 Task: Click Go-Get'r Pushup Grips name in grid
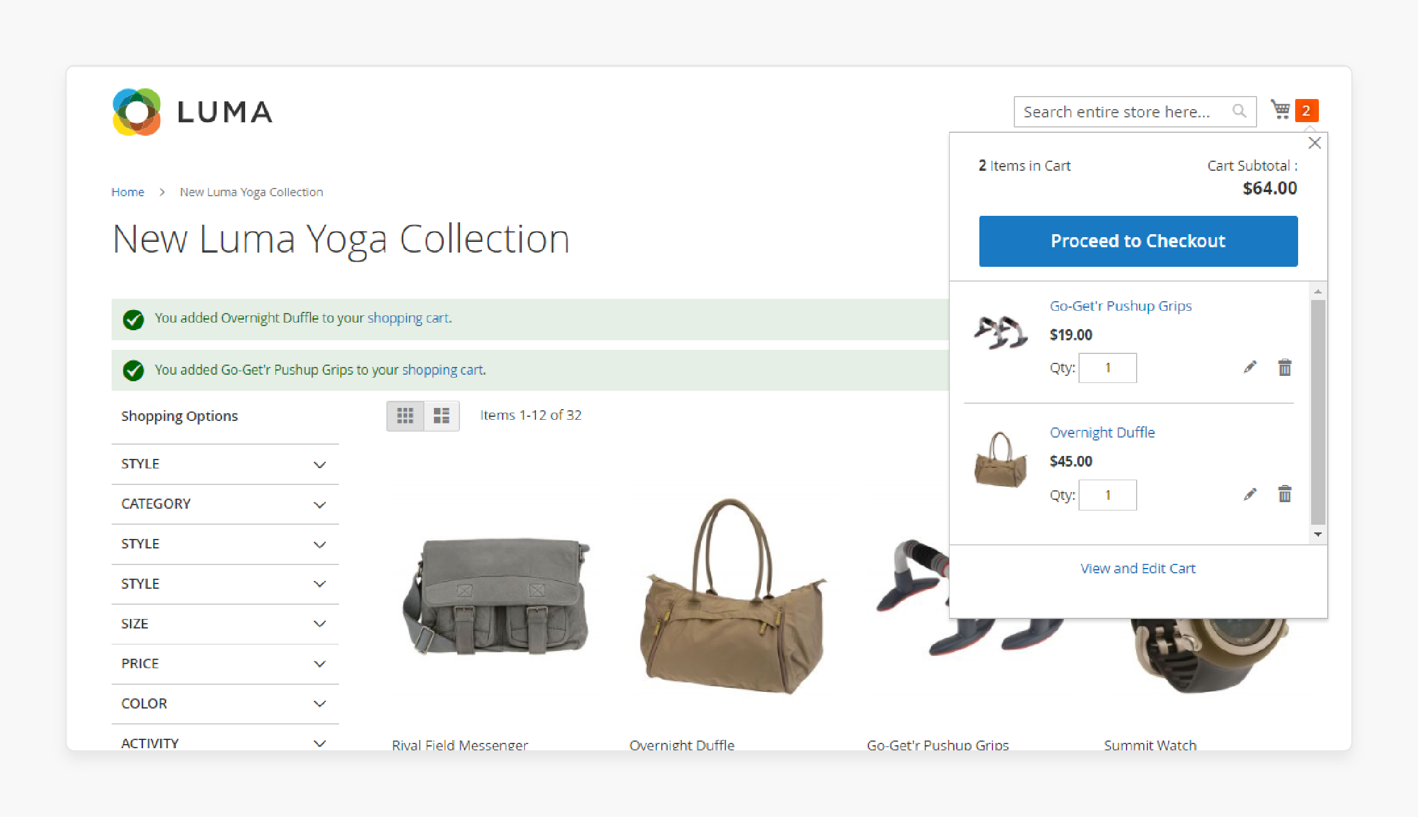point(937,745)
